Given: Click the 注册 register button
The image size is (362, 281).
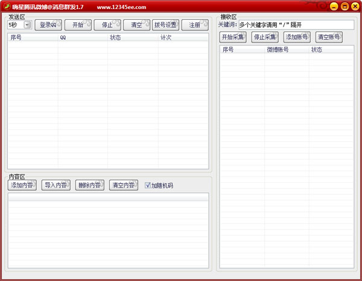Looking at the screenshot, I should 194,25.
